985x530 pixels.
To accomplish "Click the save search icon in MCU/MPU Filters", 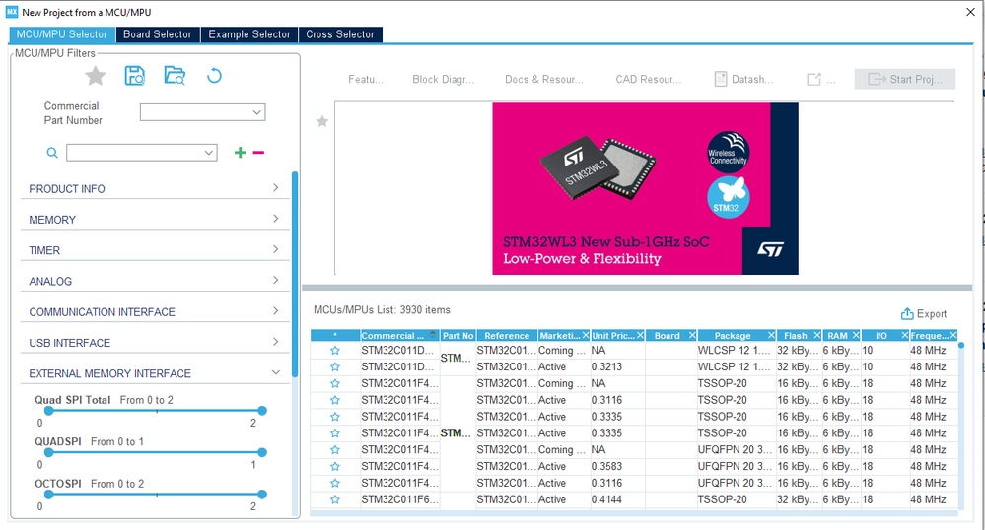I will (x=134, y=76).
